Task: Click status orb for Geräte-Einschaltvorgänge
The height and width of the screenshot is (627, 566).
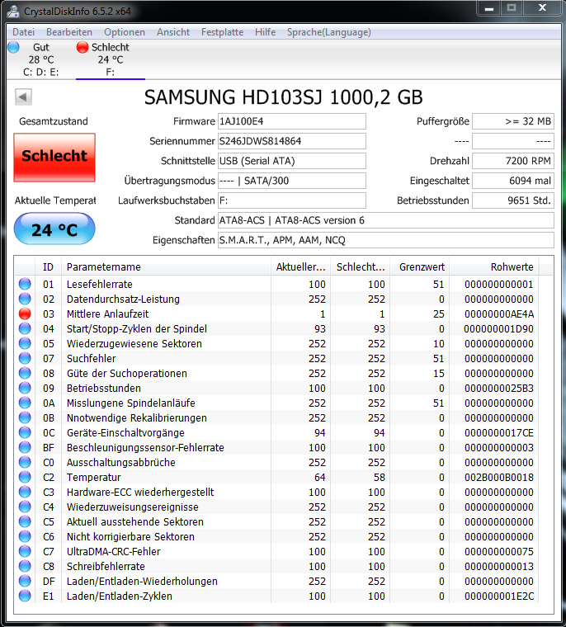Action: click(x=25, y=432)
